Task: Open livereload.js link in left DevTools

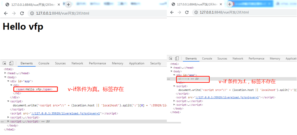Action: point(65,113)
